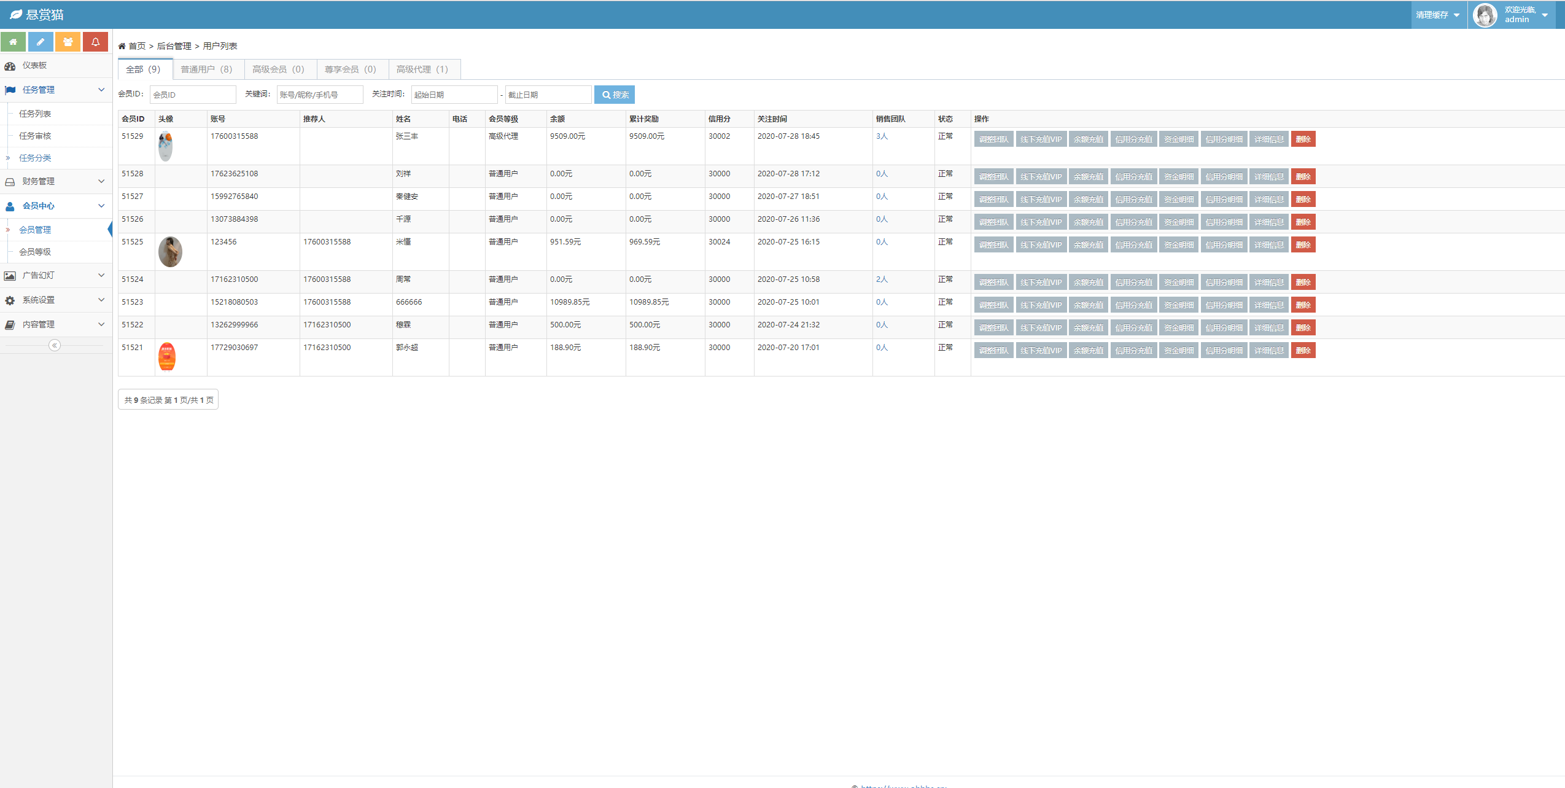Go to 后台管理 in the breadcrumb
Viewport: 1565px width, 788px height.
click(x=174, y=46)
